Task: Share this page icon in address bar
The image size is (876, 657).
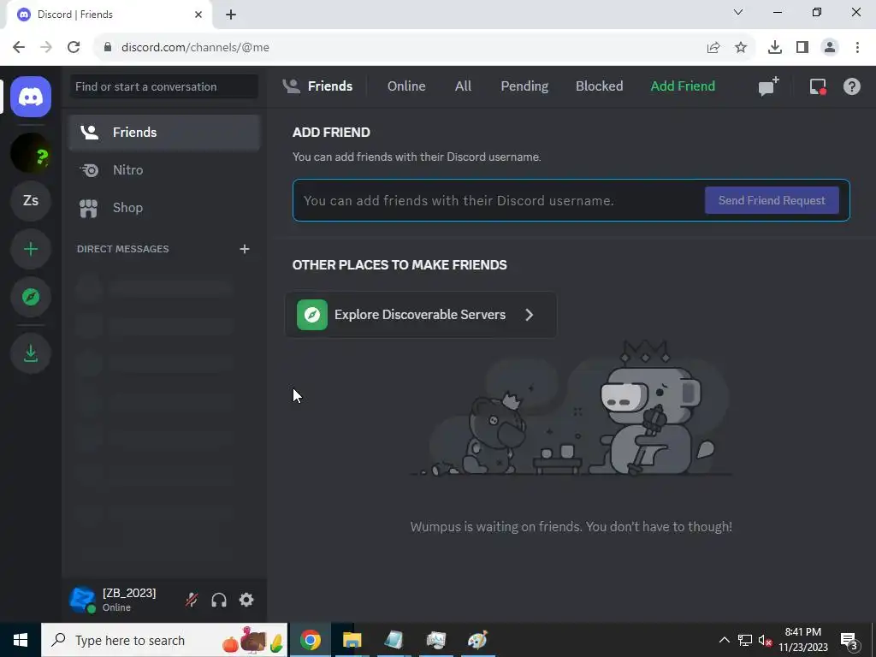Action: pyautogui.click(x=713, y=48)
